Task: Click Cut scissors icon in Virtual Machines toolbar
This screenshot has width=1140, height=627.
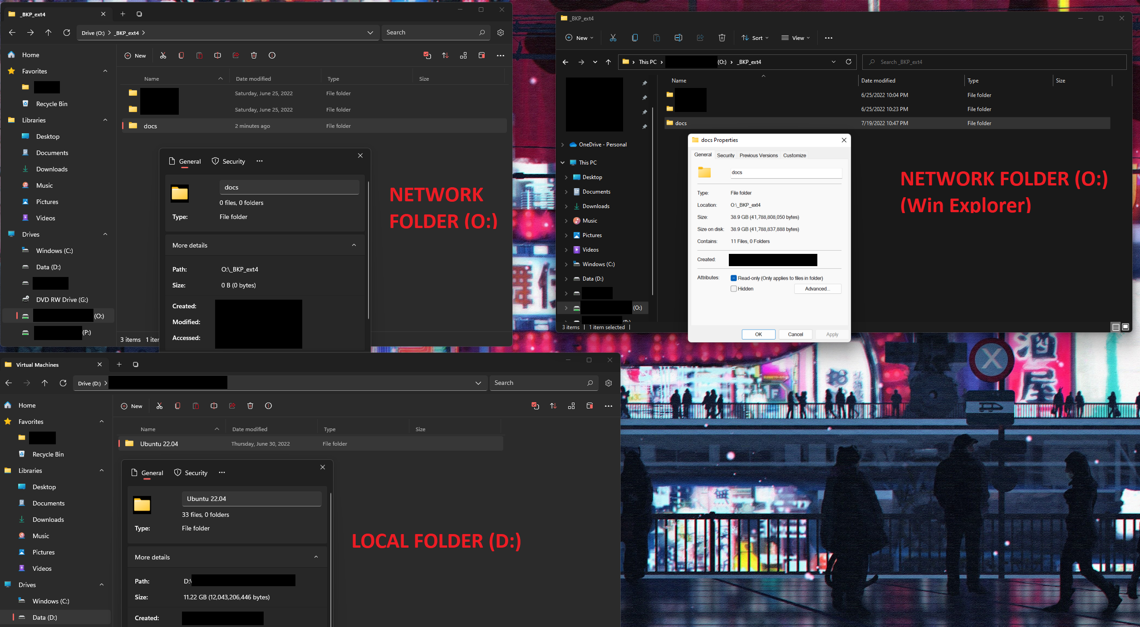Action: tap(159, 406)
